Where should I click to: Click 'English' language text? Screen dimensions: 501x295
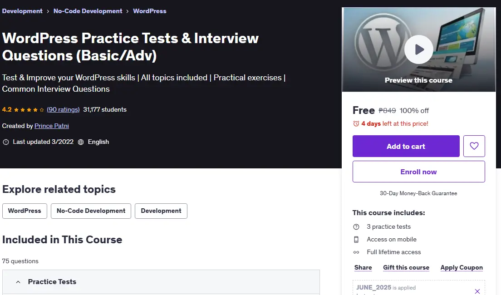[98, 142]
